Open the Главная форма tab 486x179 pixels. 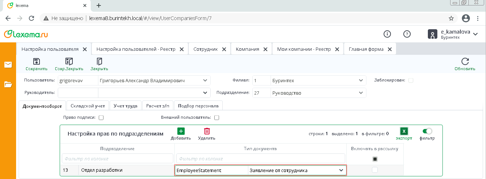(x=366, y=49)
